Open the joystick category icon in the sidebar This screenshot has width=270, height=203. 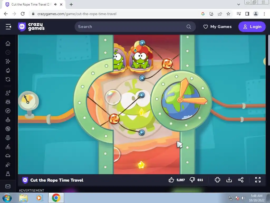(x=8, y=120)
